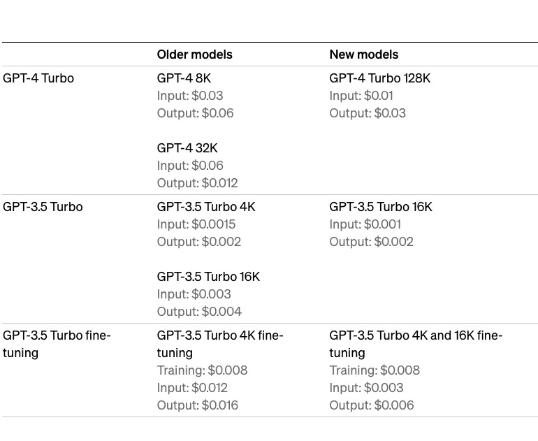Screen dimensions: 538x441
Task: Click GPT-4 Turbo 128K input $0.01
Action: (x=361, y=96)
